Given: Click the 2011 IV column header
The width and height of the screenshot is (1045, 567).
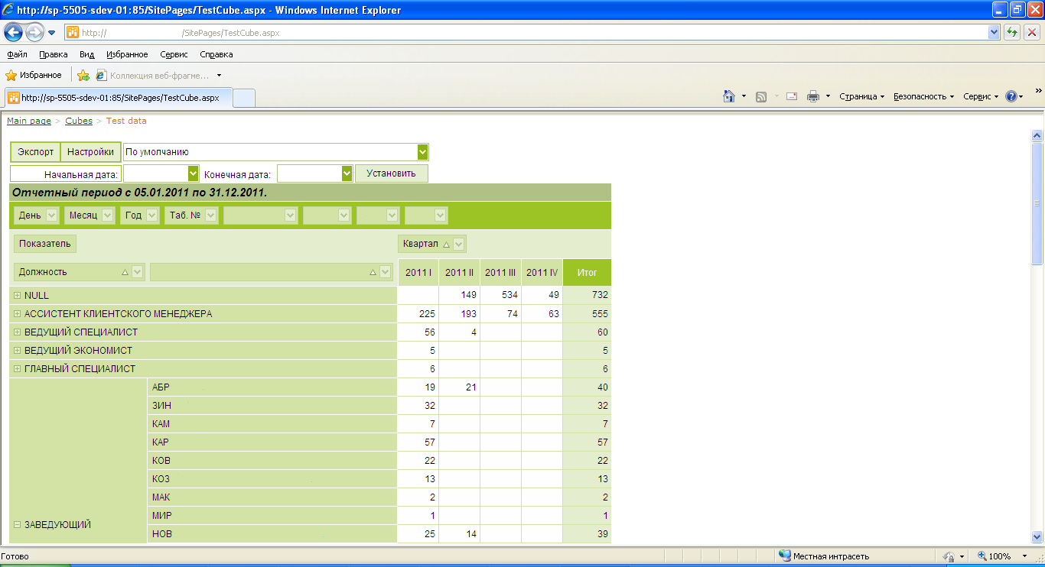Looking at the screenshot, I should [542, 272].
